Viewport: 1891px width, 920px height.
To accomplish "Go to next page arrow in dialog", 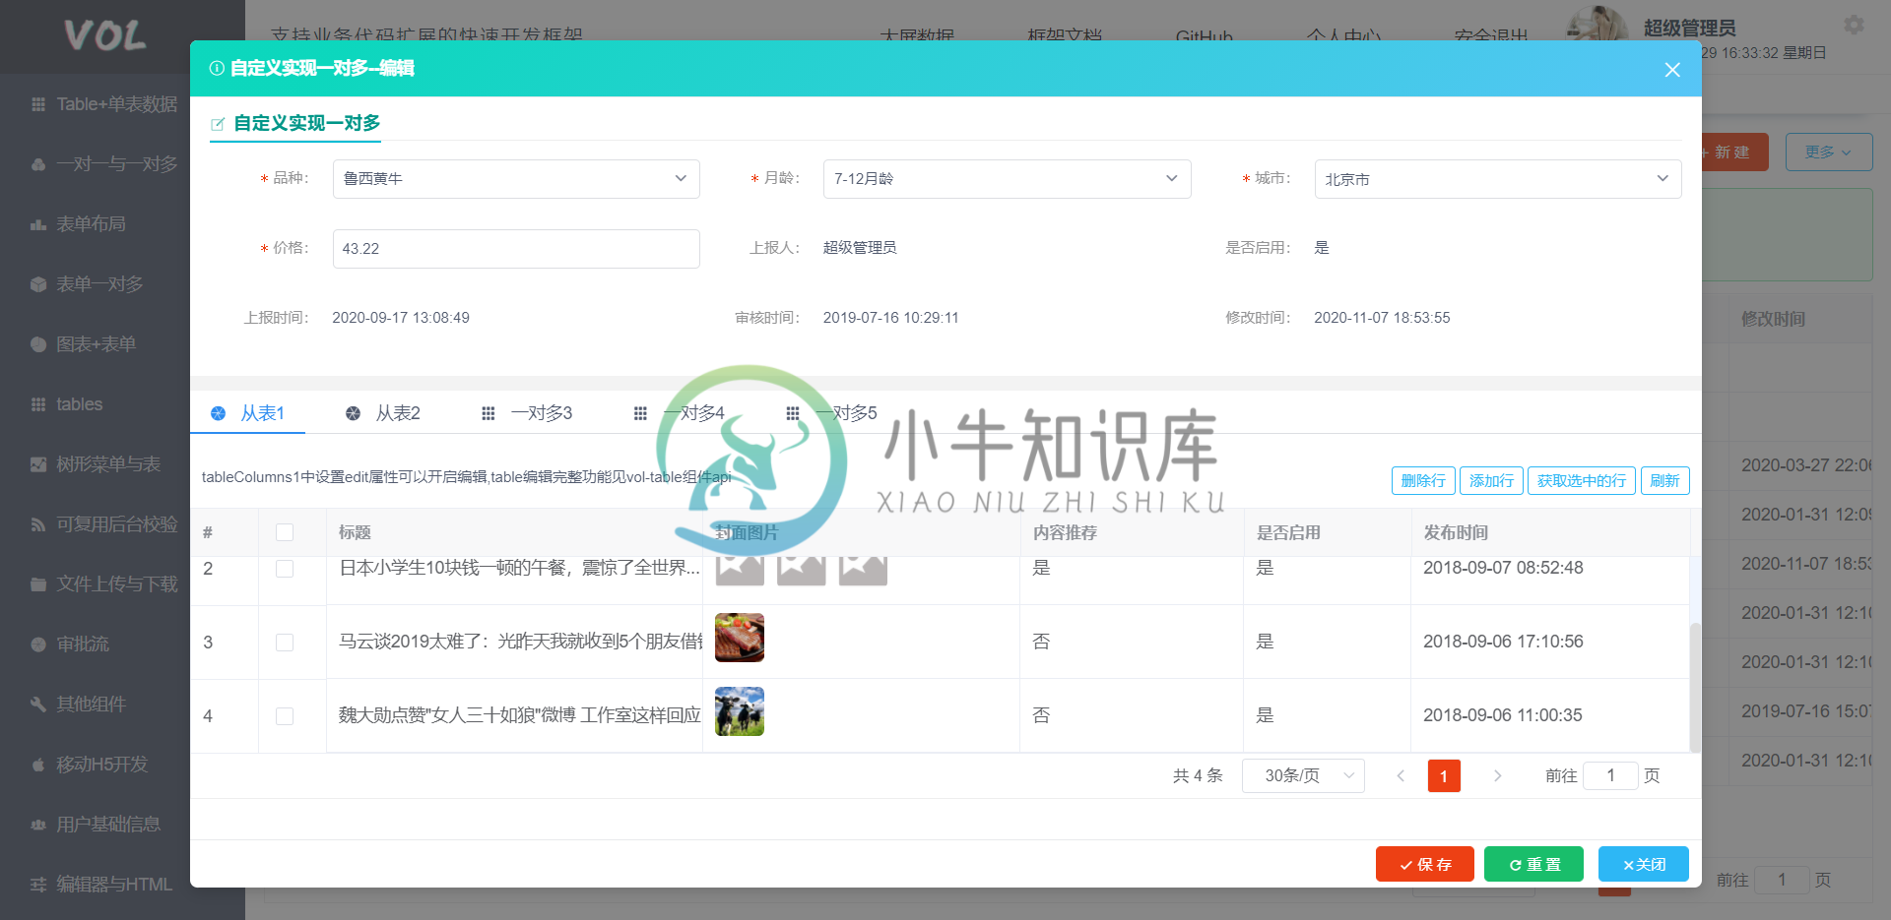I will pos(1497,775).
